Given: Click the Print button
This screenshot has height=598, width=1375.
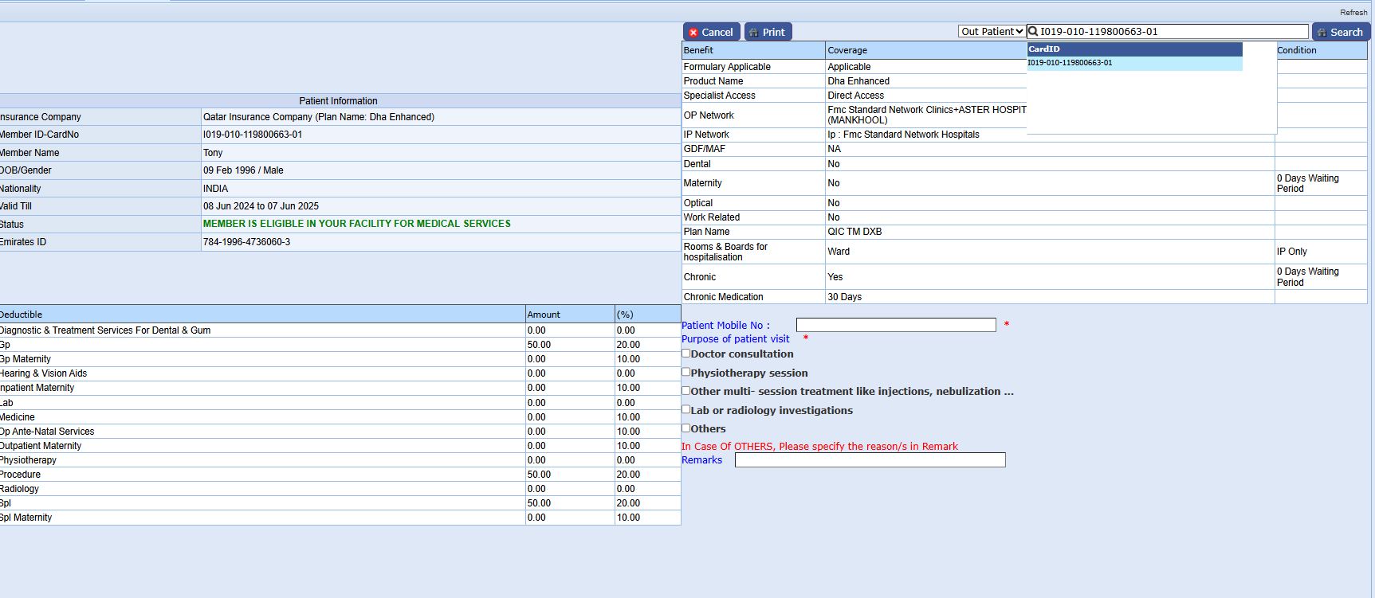Looking at the screenshot, I should 768,32.
